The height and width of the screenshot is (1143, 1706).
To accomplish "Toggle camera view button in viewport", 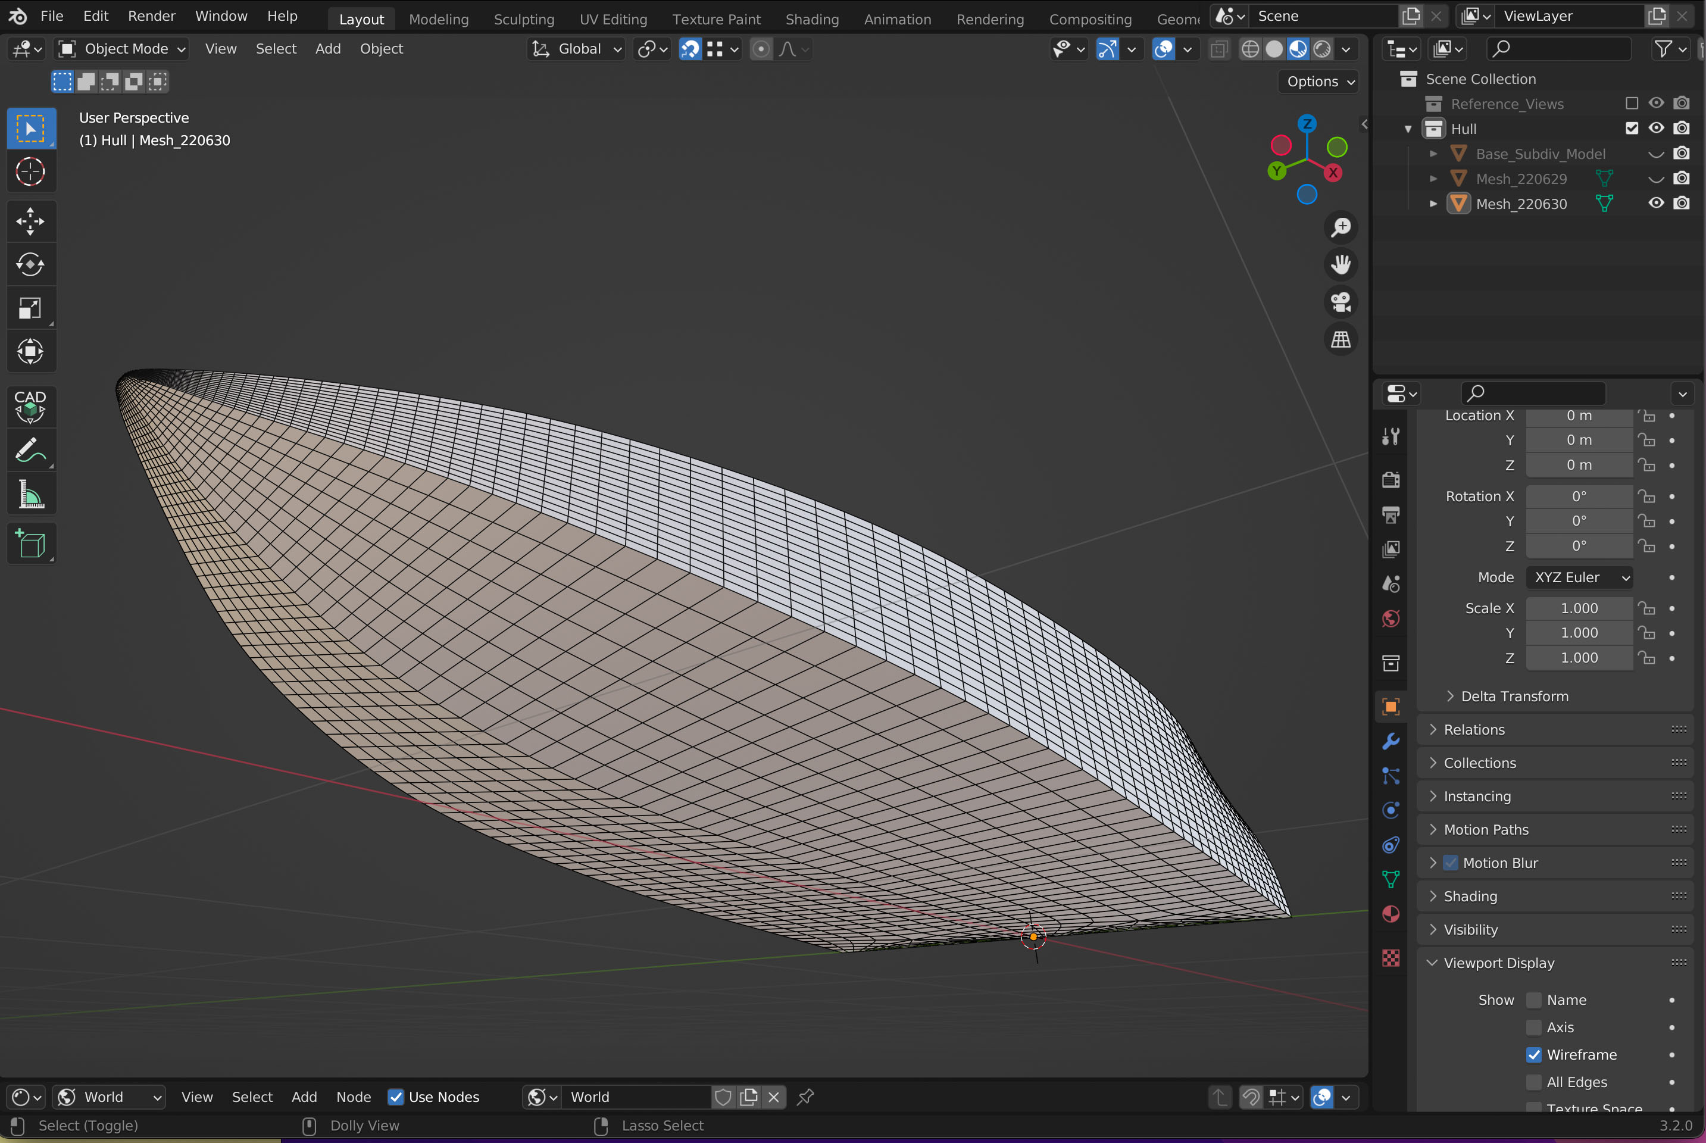I will point(1340,302).
